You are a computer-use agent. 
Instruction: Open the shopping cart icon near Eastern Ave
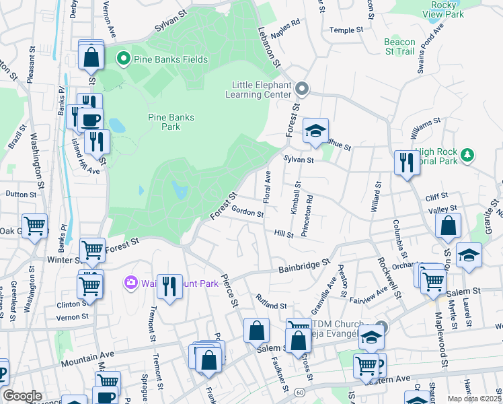click(366, 366)
